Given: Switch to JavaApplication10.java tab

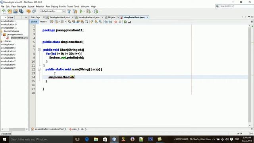Looking at the screenshot, I should tap(89, 17).
